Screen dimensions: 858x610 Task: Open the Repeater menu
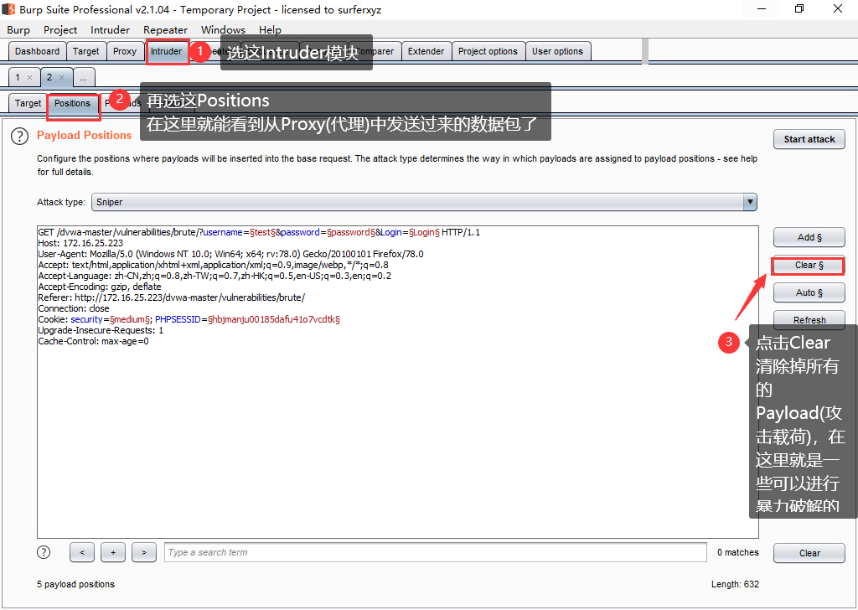click(x=165, y=30)
